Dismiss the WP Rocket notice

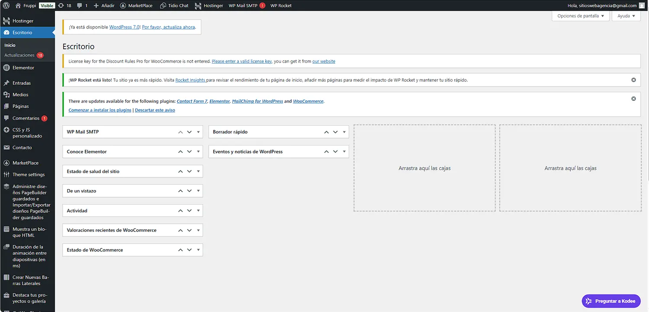(633, 80)
